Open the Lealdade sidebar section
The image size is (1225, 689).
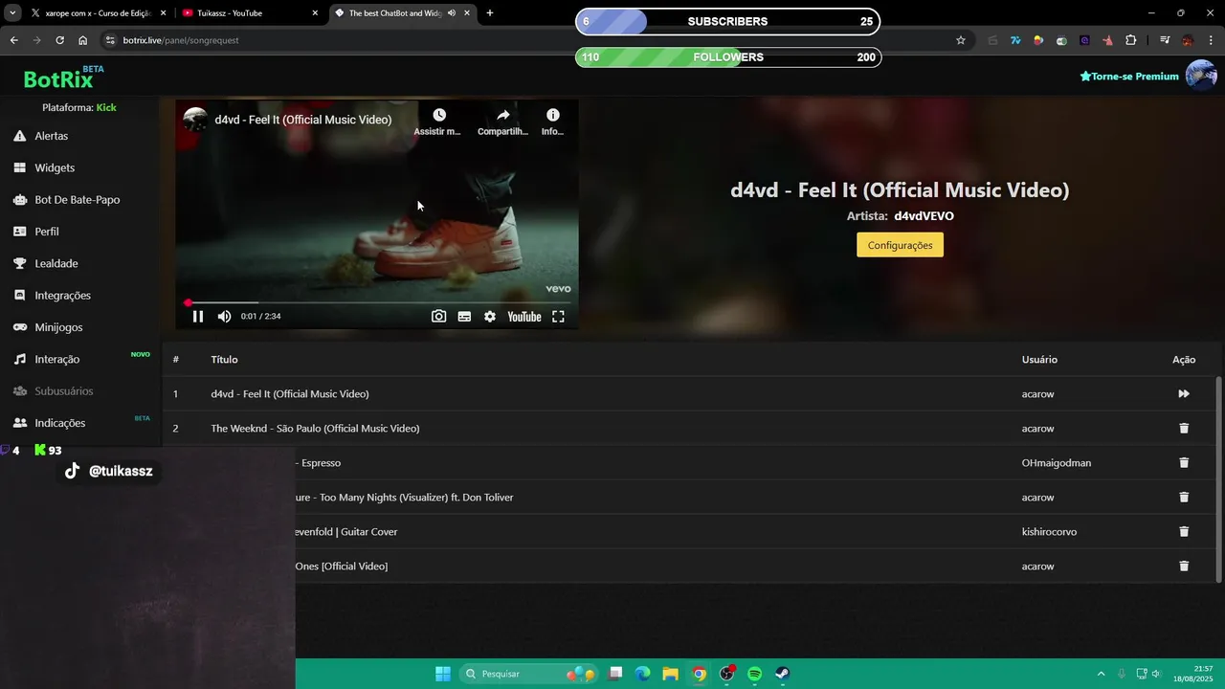(x=56, y=263)
